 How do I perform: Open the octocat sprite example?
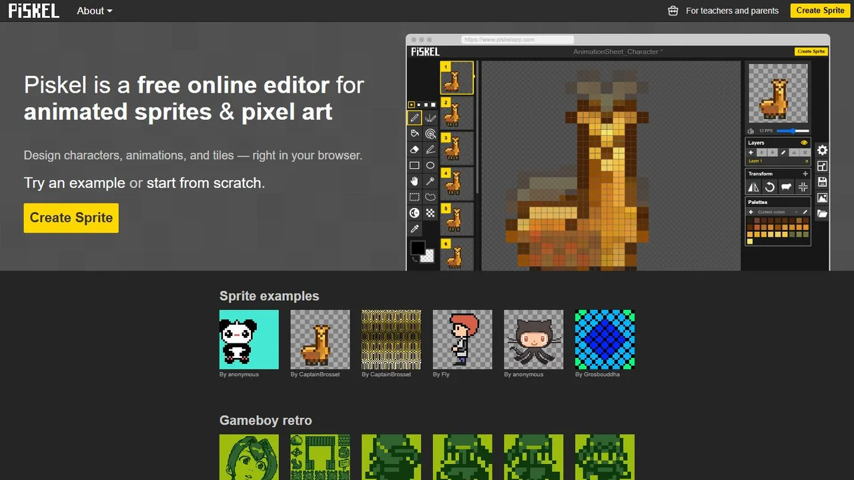(x=534, y=339)
